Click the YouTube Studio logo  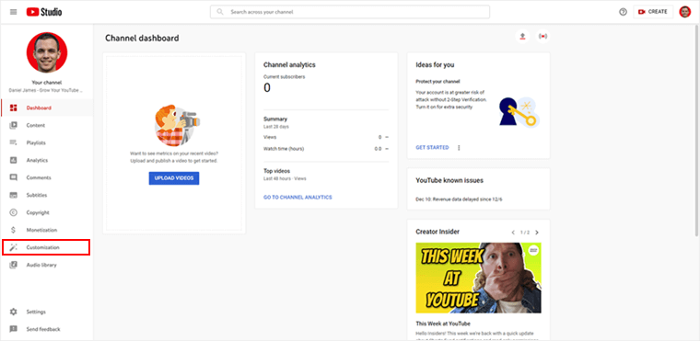(44, 12)
